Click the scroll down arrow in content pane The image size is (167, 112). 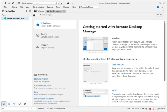coord(165,105)
